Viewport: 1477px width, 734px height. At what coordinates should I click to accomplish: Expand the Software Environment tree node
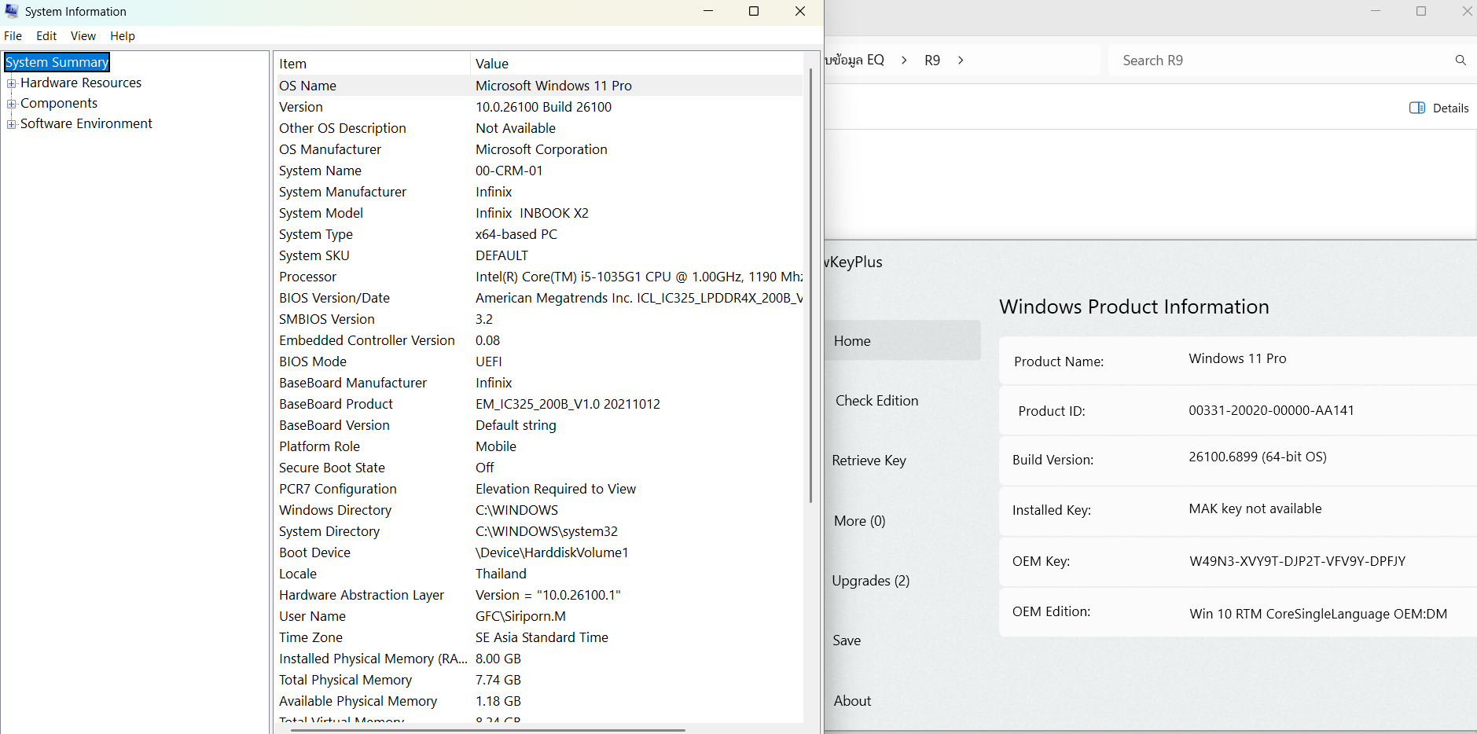[12, 124]
